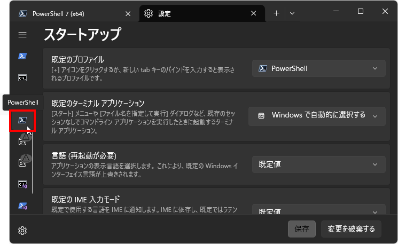The width and height of the screenshot is (398, 244).
Task: Close the PowerShell 7 (x64) tab
Action: click(x=128, y=14)
